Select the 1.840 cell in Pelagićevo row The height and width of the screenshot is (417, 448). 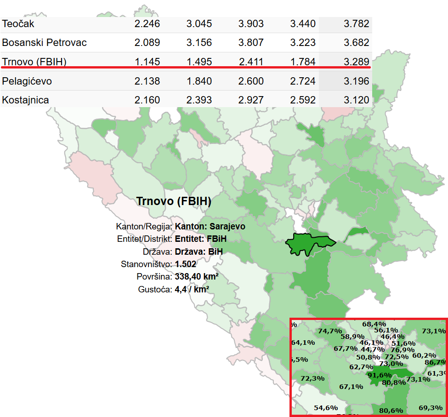199,81
